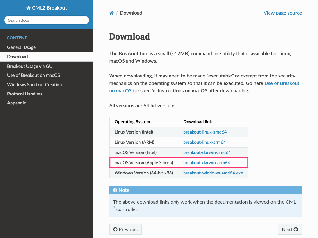This screenshot has height=238, width=318.
Task: Open the Appendix sidebar item
Action: coord(47,103)
